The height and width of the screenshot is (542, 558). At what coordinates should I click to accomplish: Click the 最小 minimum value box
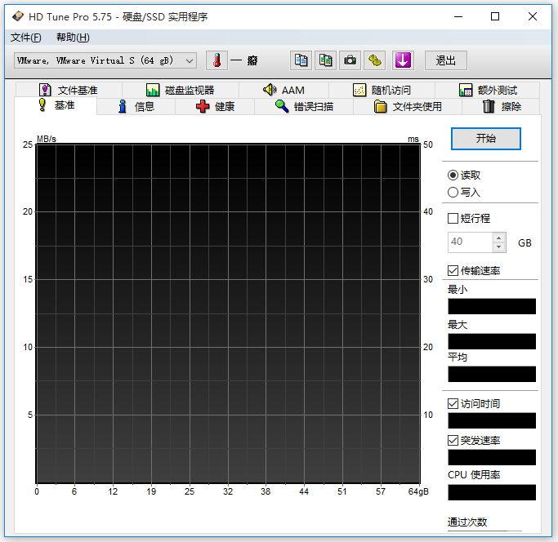tap(492, 306)
